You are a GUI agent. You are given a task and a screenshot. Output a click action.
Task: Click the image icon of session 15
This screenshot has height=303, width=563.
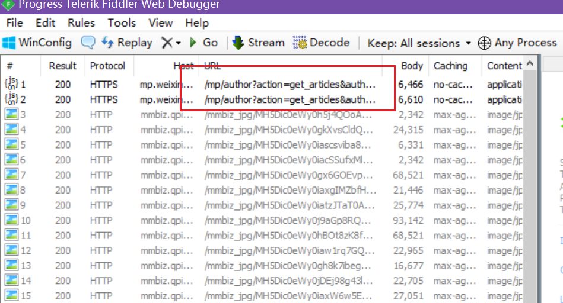[x=11, y=295]
